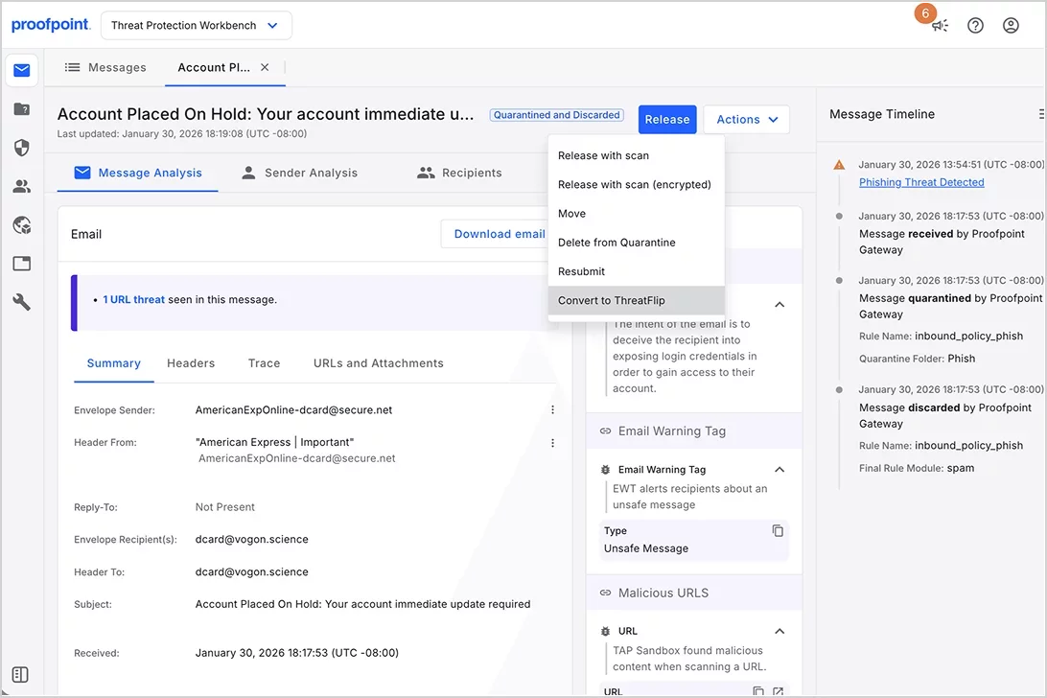The image size is (1047, 698).
Task: Click the Message quarantined timeline marker
Action: [x=839, y=281]
